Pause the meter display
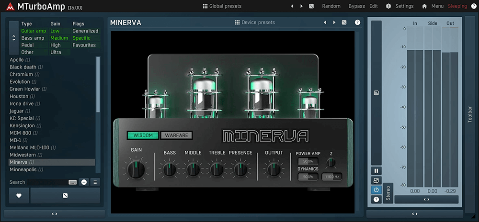 click(x=376, y=171)
